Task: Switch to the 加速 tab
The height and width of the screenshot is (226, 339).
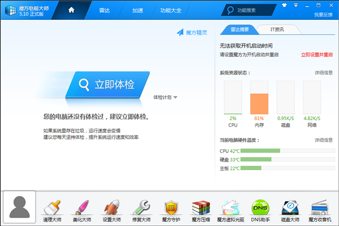Action: click(137, 10)
